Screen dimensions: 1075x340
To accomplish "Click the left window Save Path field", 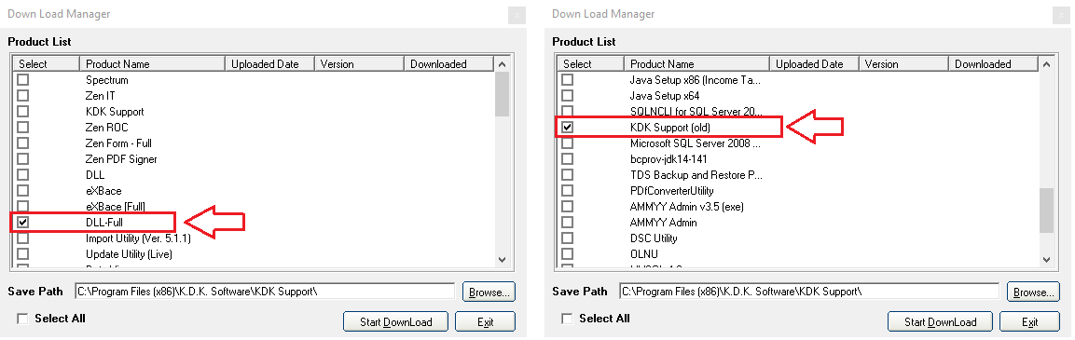I will [x=265, y=292].
